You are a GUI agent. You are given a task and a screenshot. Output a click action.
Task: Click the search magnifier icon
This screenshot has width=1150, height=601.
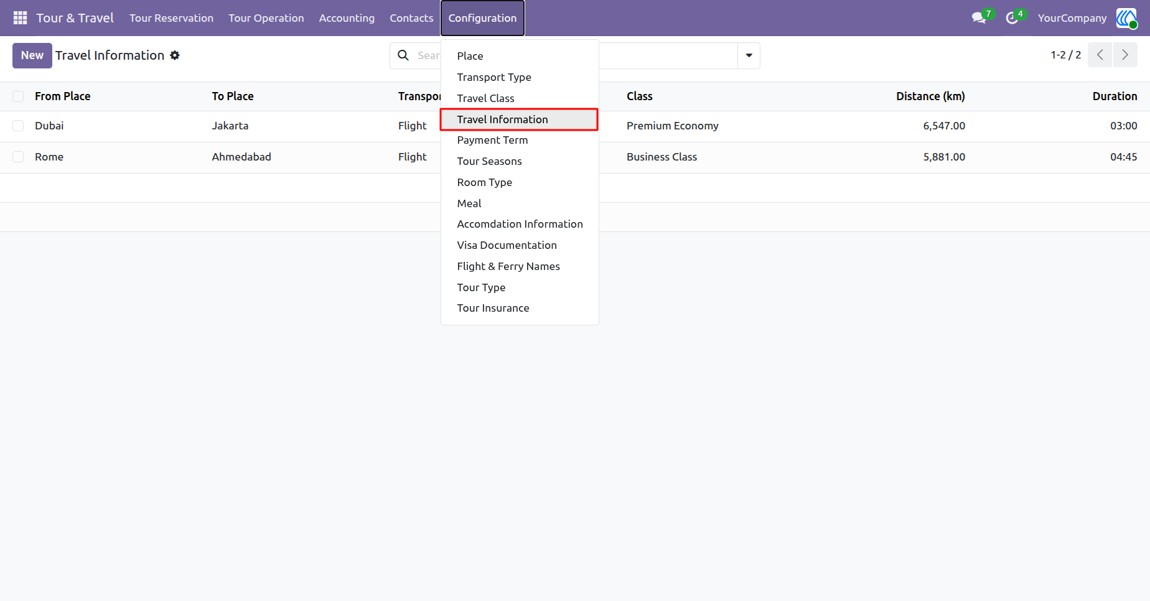tap(403, 55)
